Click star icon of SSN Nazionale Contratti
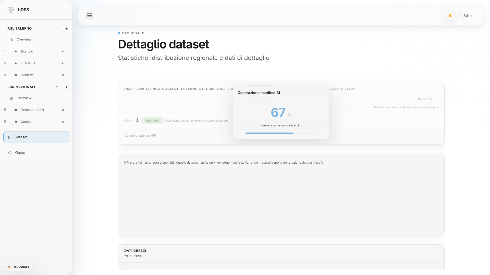490x275 pixels. [x=16, y=122]
